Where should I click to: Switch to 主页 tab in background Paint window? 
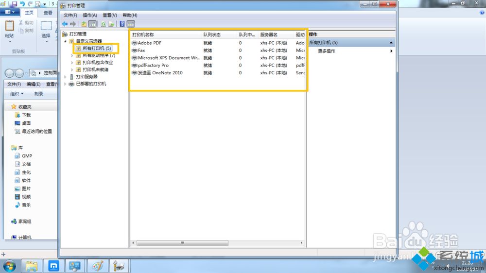coord(29,13)
